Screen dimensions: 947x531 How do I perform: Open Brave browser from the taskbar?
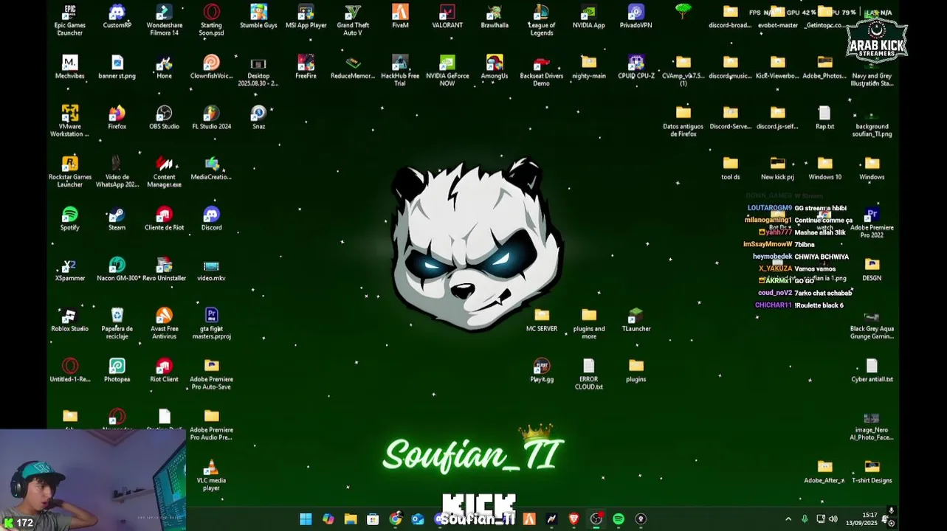574,519
